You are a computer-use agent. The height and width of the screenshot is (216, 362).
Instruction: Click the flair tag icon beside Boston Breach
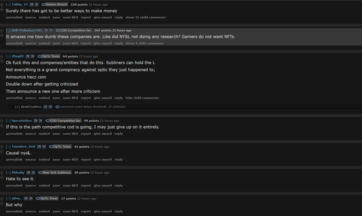point(43,4)
